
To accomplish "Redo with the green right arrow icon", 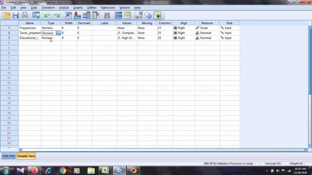I will [57, 16].
